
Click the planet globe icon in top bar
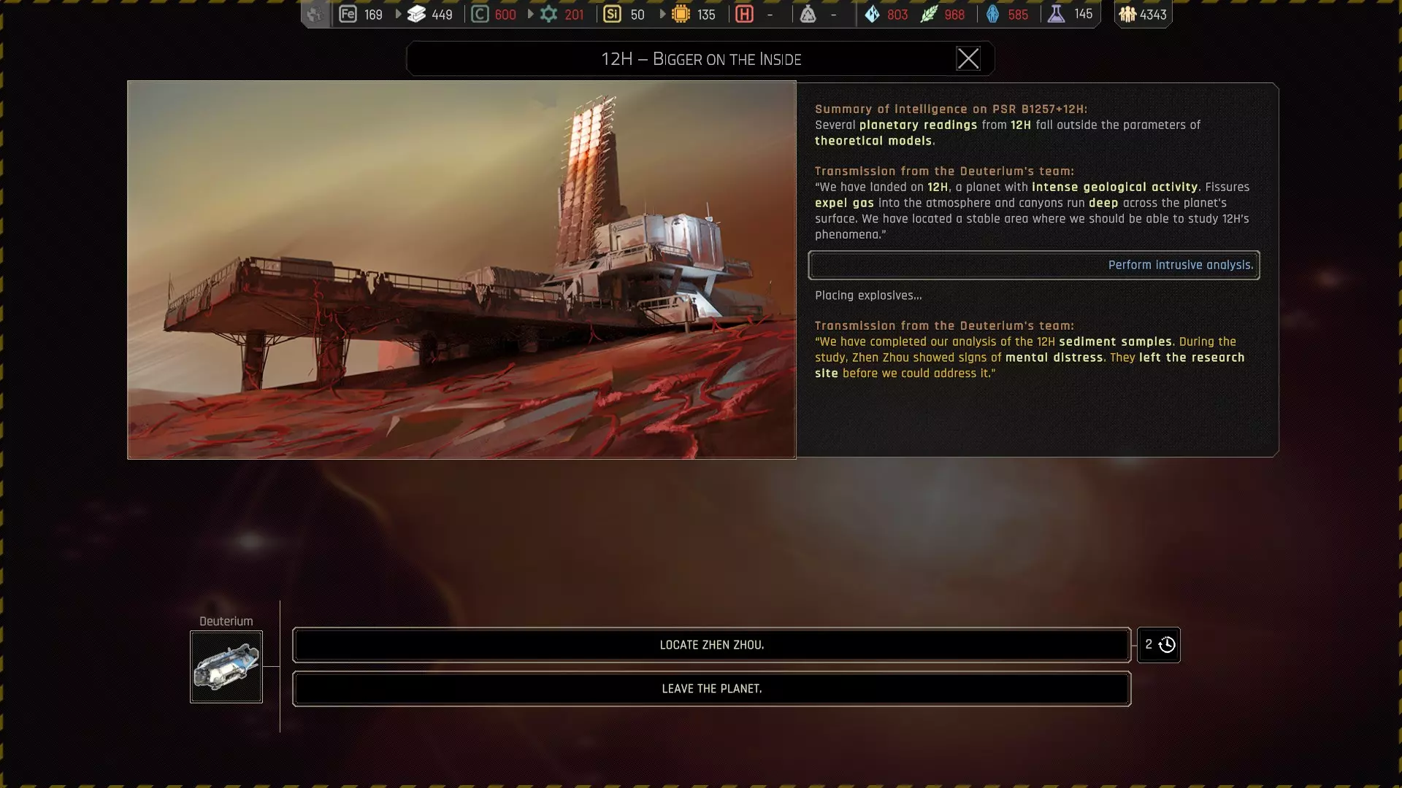[x=315, y=14]
